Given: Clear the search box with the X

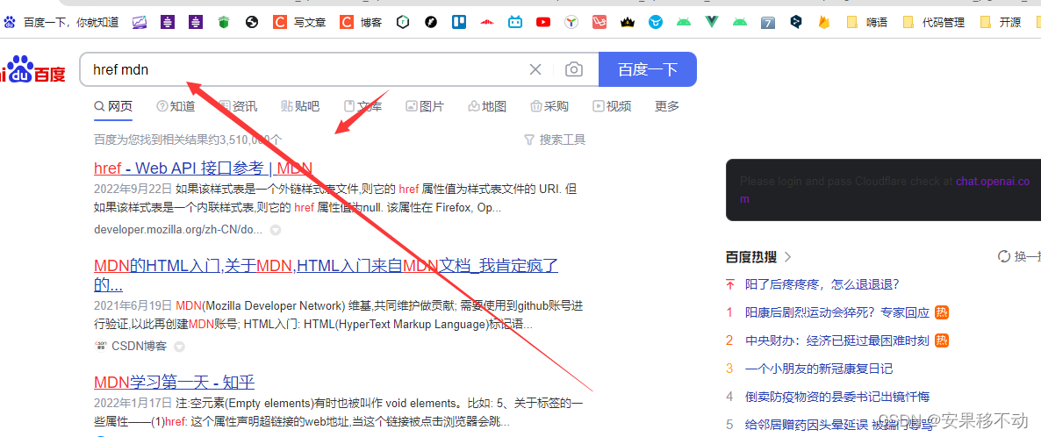Looking at the screenshot, I should click(535, 69).
